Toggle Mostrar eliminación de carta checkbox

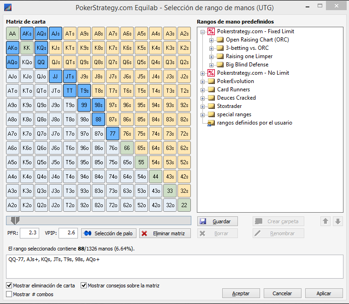[x=9, y=285]
